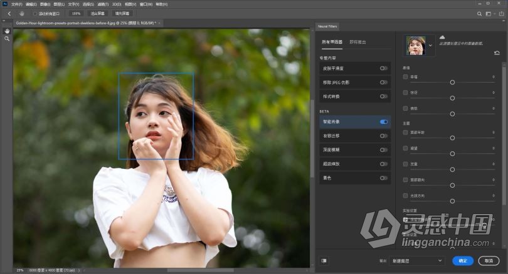The width and height of the screenshot is (508, 274).
Task: Turn off the 智能肖像 filter switch
Action: click(x=384, y=122)
